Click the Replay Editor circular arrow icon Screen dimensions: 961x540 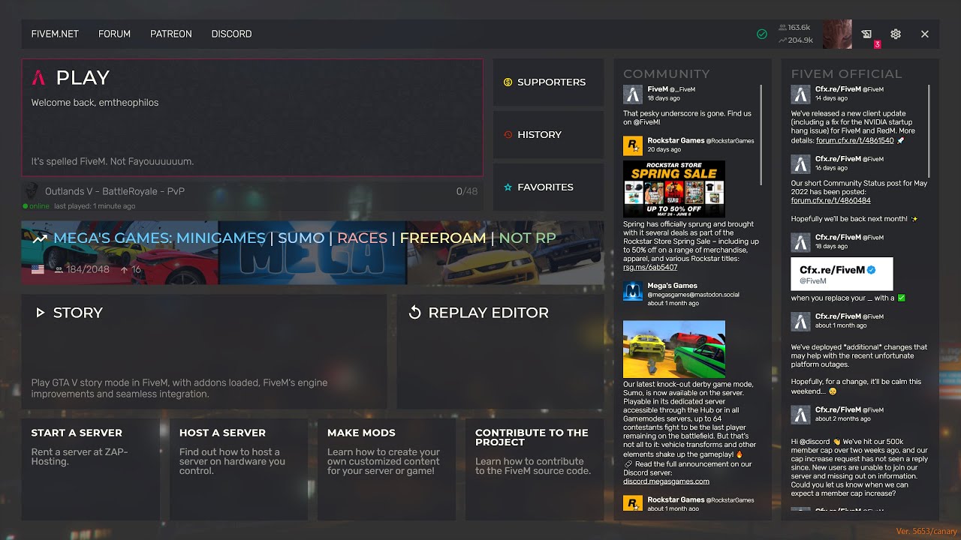click(414, 313)
